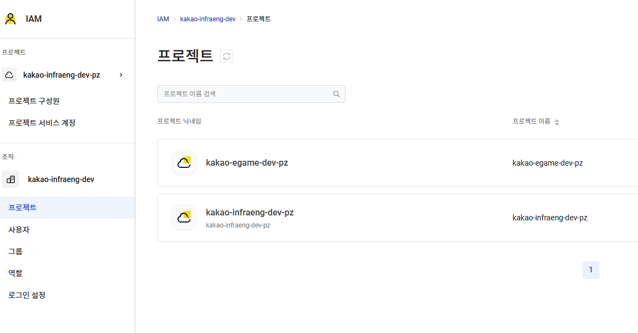
Task: Open the kakao-infraeng-dev-pz project nickname in list
Action: (x=250, y=212)
